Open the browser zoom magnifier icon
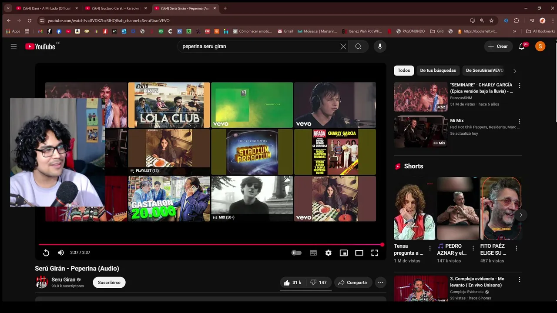 coord(482,20)
